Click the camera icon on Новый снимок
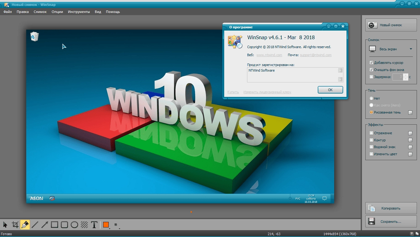The width and height of the screenshot is (420, 237). 373,25
